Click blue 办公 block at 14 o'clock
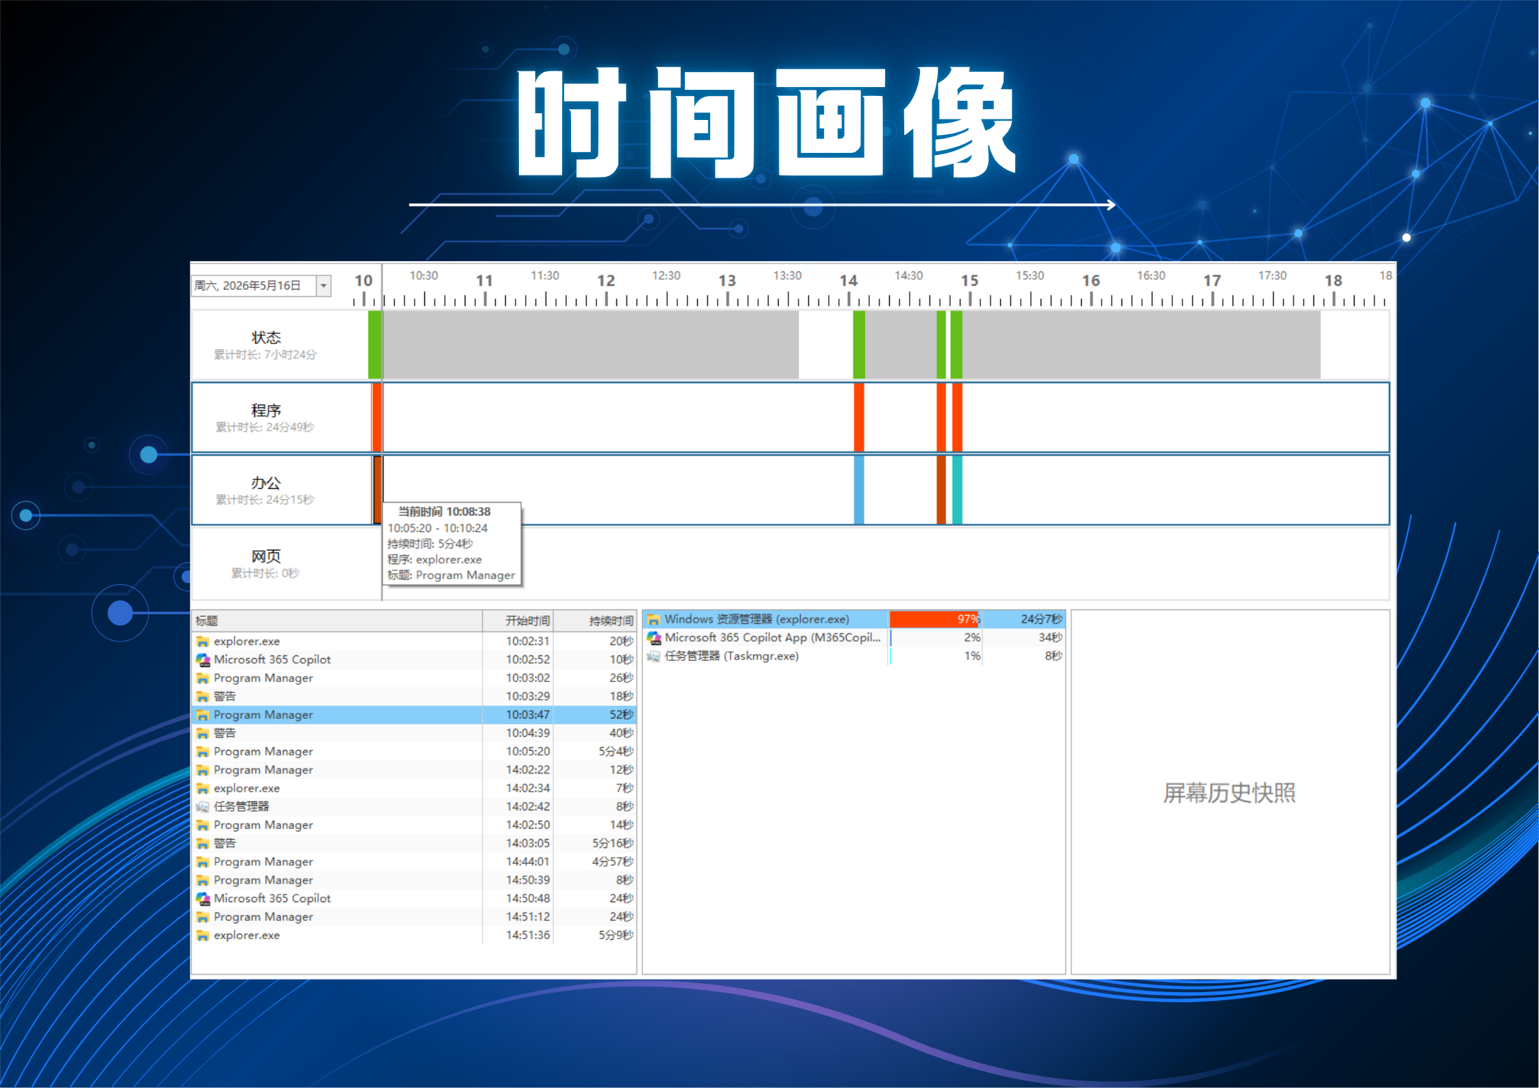 point(859,490)
